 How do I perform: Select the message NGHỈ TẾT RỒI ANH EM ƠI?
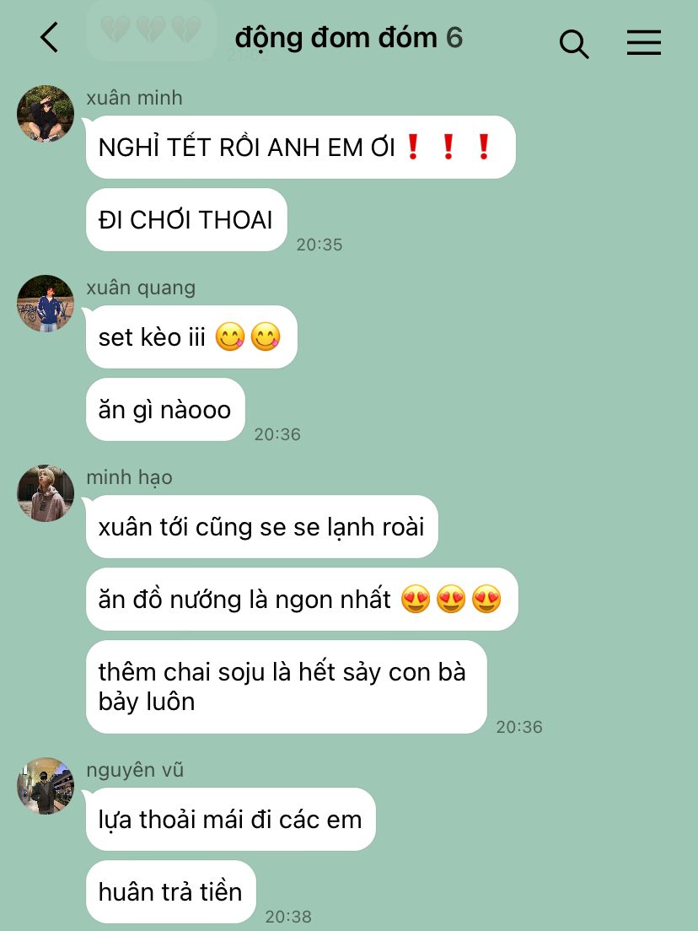tap(300, 148)
